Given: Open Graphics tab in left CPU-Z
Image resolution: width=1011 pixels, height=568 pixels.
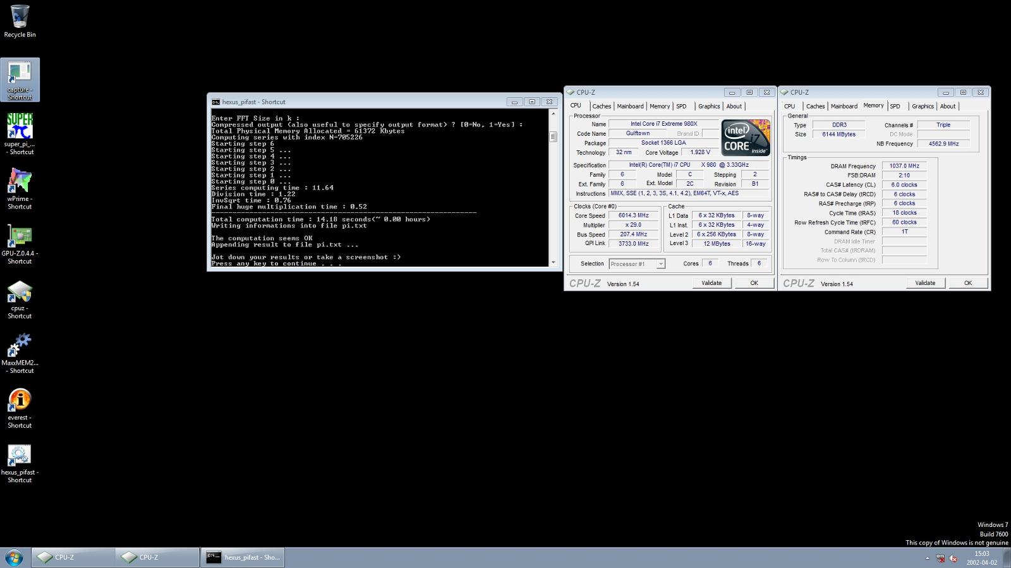Looking at the screenshot, I should pyautogui.click(x=709, y=106).
